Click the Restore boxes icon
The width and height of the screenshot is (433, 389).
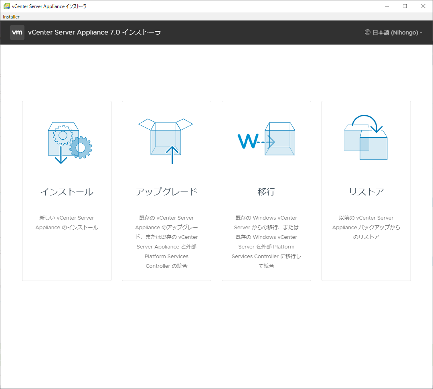point(366,137)
